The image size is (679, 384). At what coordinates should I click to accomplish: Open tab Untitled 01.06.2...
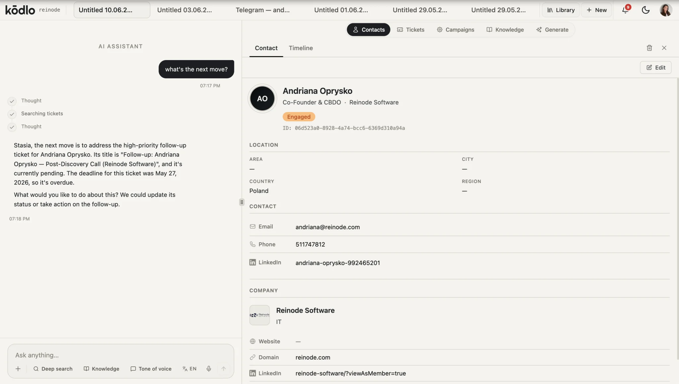coord(341,10)
